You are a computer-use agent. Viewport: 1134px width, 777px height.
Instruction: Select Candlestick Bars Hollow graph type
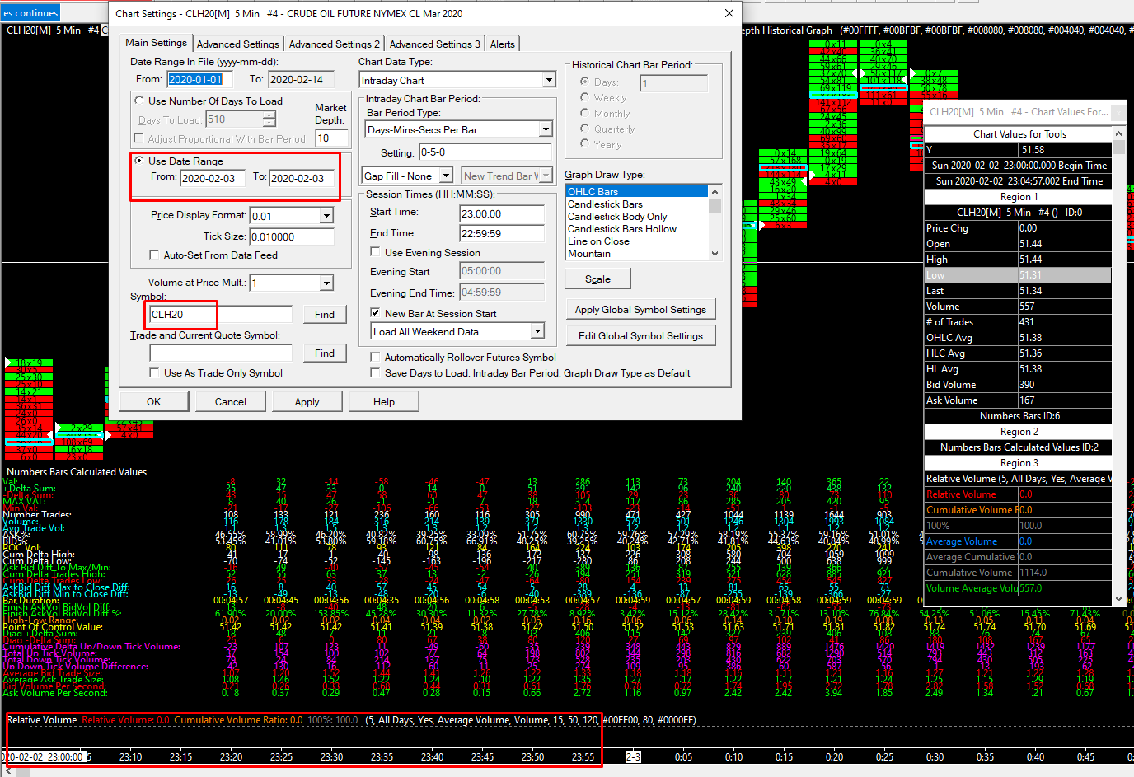621,229
